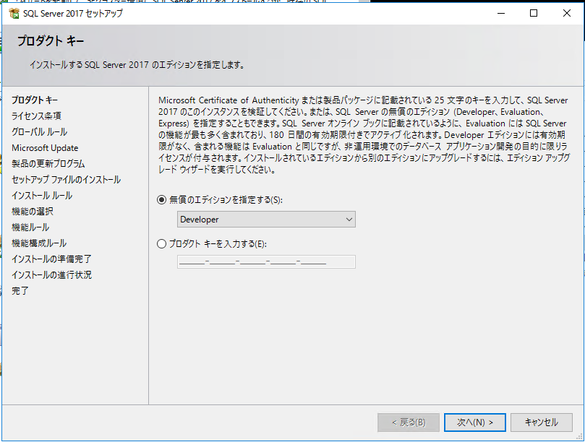Select 機能構成ルール step in the sidebar
Image resolution: width=585 pixels, height=442 pixels.
39,243
